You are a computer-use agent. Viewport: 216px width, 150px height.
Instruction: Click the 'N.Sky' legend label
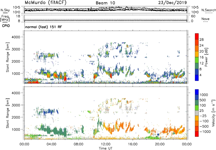[5, 10]
